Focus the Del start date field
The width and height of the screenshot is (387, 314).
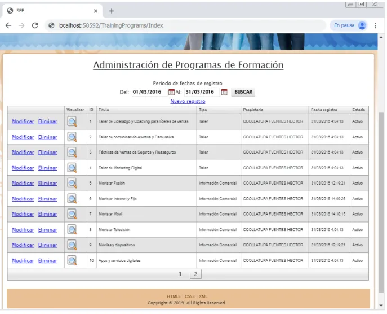click(x=149, y=92)
